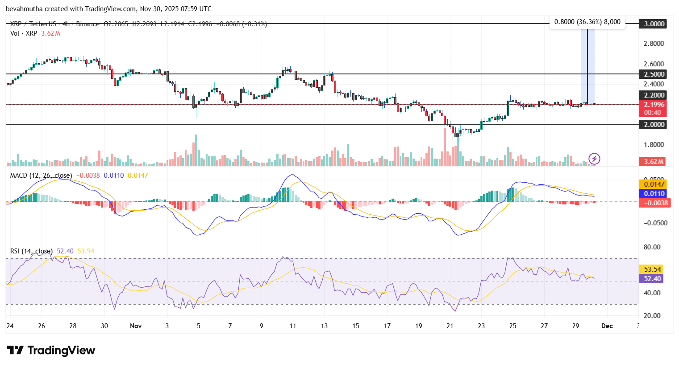Select the blue 0.0110 MACD axis label
The width and height of the screenshot is (679, 367).
coord(654,193)
